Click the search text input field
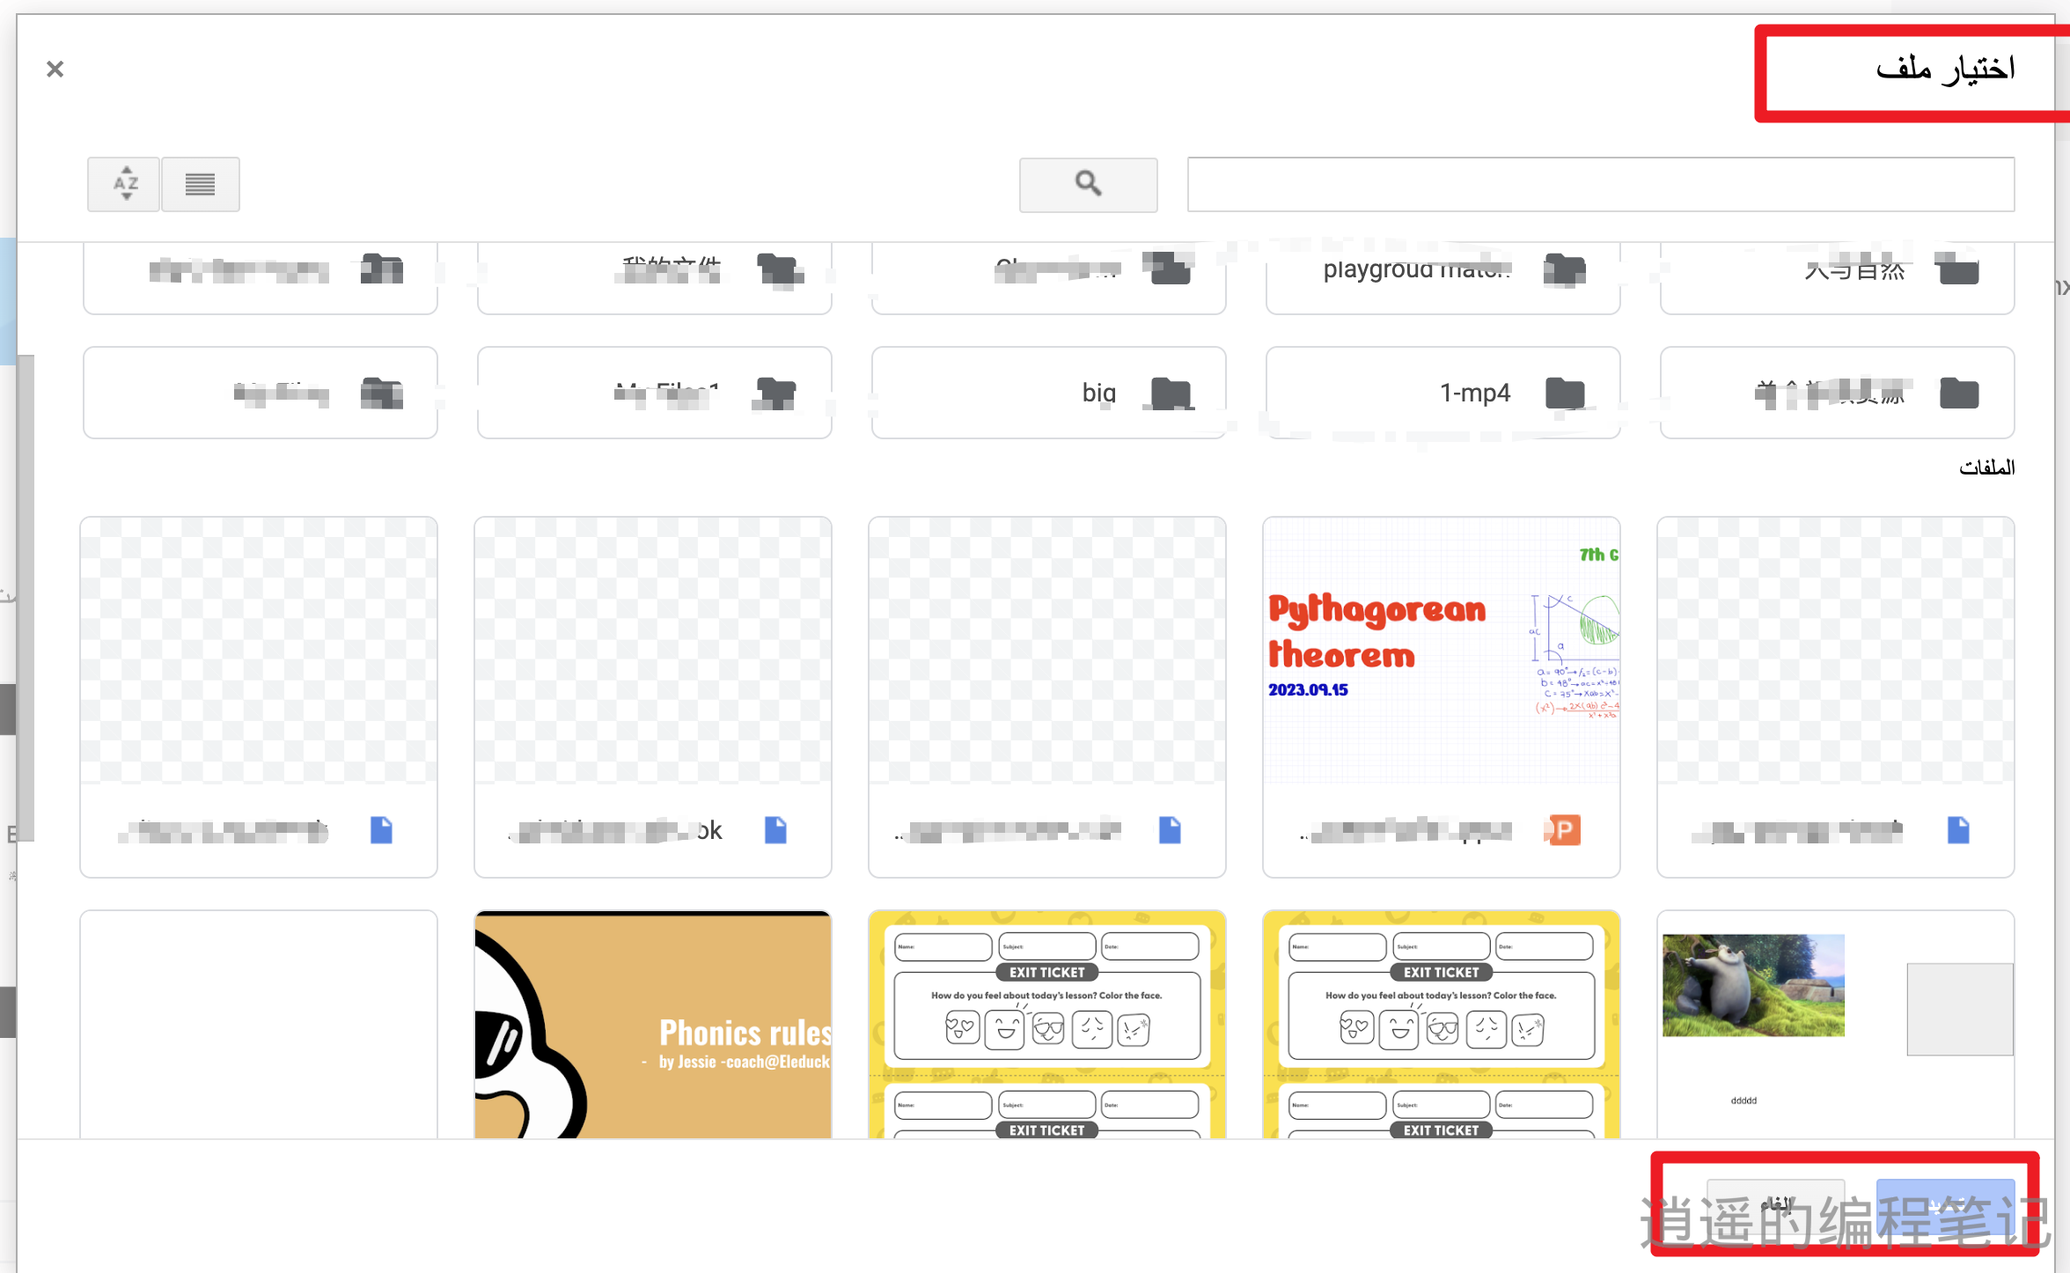Screen dimensions: 2070x1273 pyautogui.click(x=1600, y=184)
